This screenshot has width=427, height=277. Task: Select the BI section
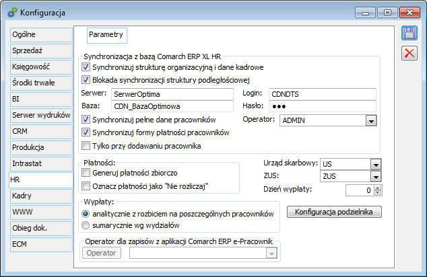coord(41,99)
